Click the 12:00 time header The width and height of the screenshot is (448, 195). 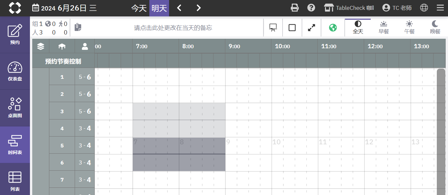pyautogui.click(x=375, y=46)
